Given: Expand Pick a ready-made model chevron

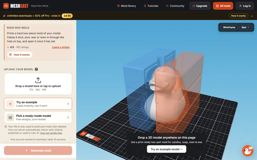Looking at the screenshot, I should (68, 117).
